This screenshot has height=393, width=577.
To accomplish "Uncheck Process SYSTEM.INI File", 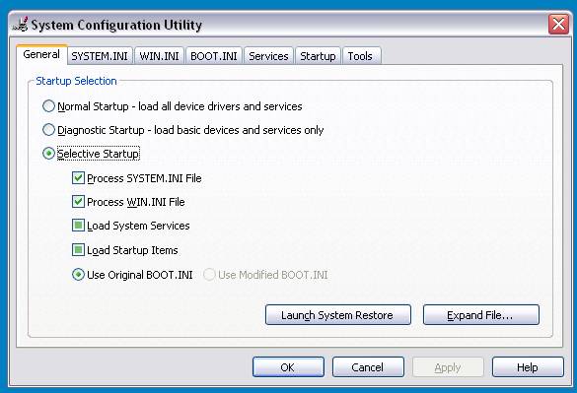I will click(78, 178).
